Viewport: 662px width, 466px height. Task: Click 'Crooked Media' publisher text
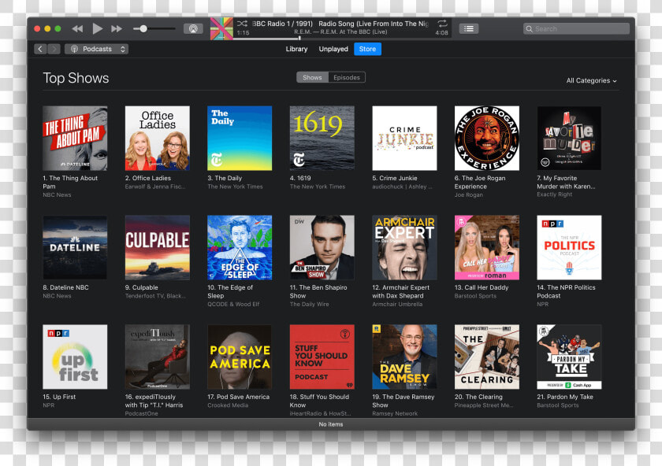click(x=228, y=405)
